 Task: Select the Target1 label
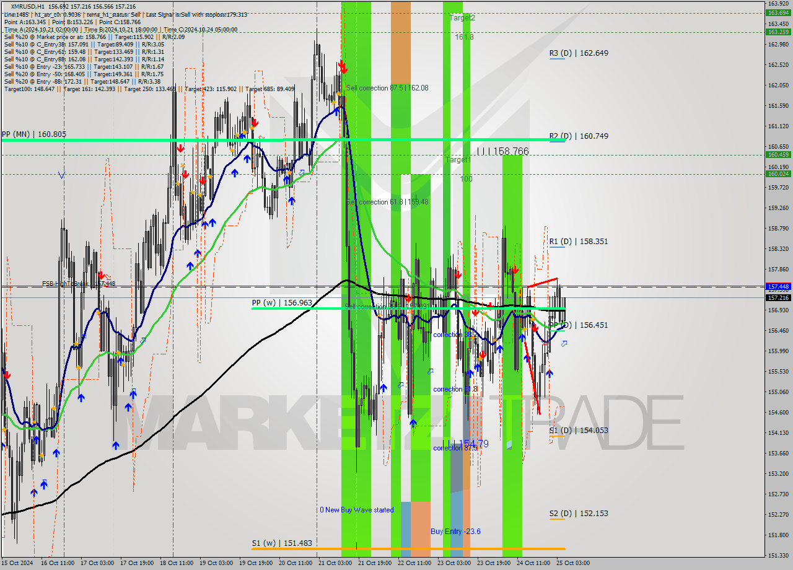[458, 160]
